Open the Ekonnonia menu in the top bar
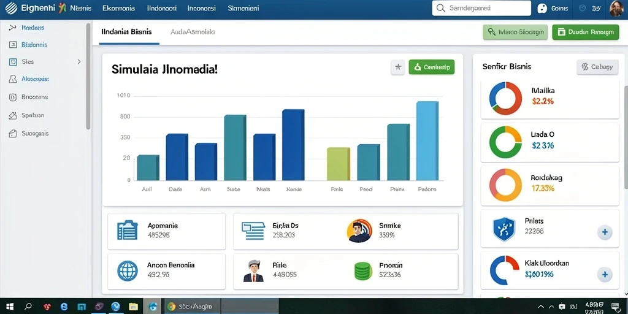This screenshot has width=628, height=314. tap(118, 8)
